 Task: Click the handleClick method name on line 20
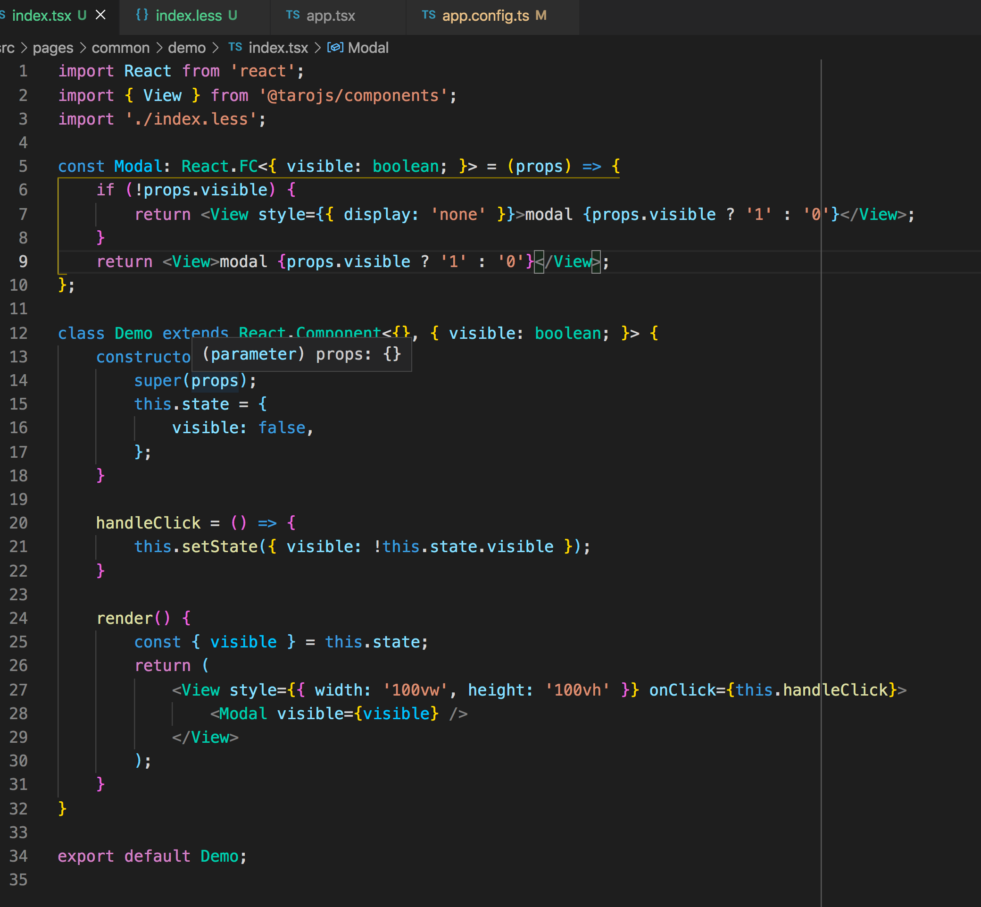(x=148, y=523)
